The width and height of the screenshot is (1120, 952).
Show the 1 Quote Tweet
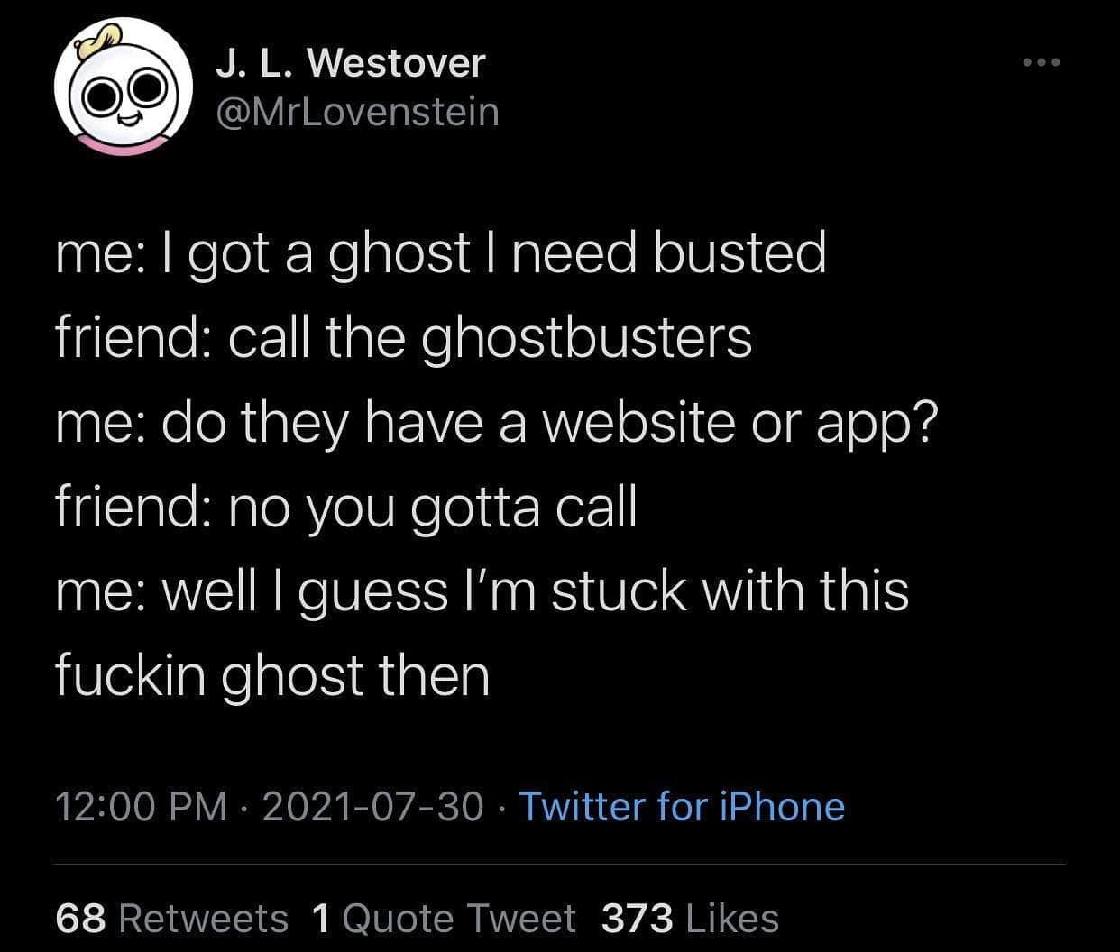point(444,919)
